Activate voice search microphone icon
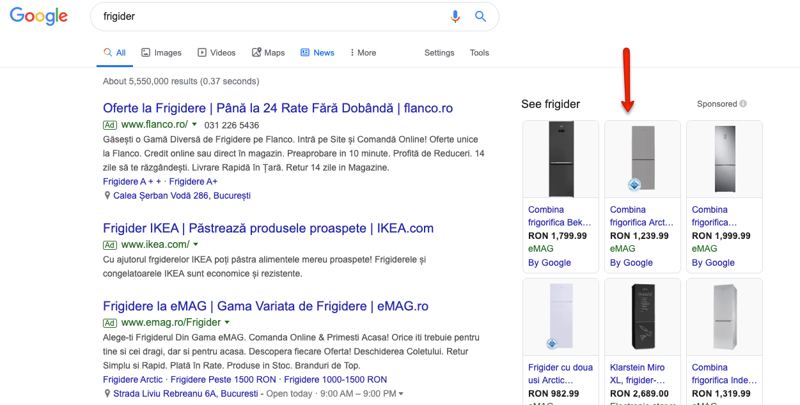The height and width of the screenshot is (405, 800). 455,17
